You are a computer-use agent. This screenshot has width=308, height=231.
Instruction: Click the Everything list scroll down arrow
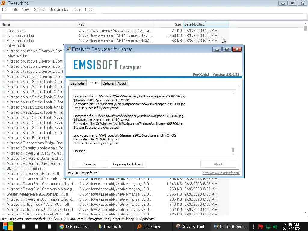tap(305, 213)
